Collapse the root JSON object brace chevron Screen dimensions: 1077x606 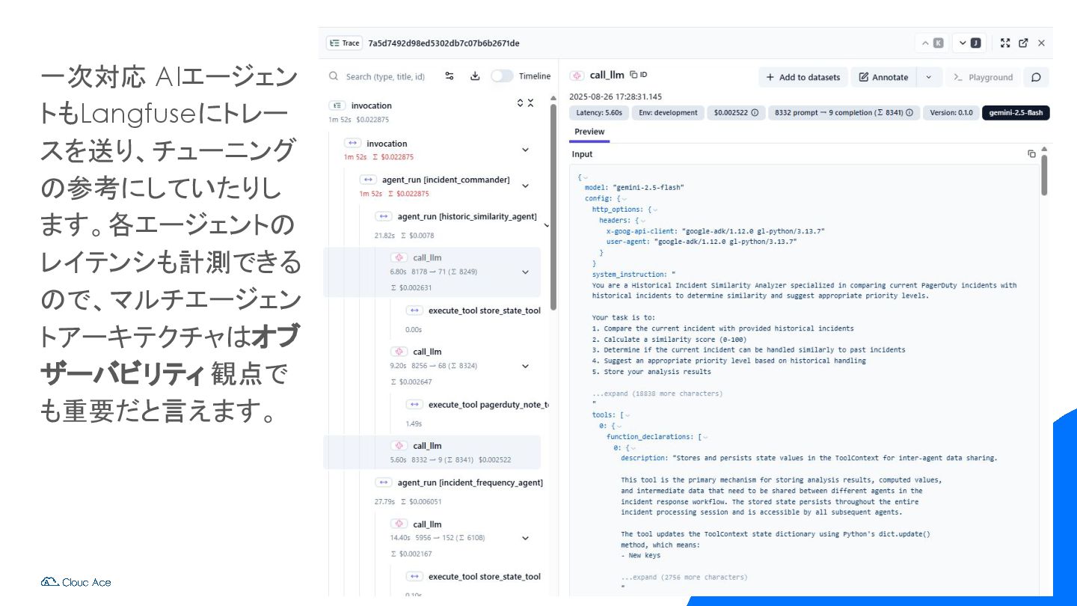pyautogui.click(x=586, y=177)
